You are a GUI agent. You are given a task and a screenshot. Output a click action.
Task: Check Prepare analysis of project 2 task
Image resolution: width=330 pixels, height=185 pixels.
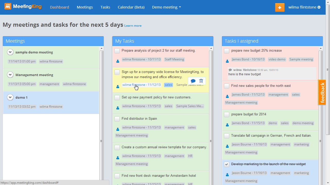click(x=117, y=51)
